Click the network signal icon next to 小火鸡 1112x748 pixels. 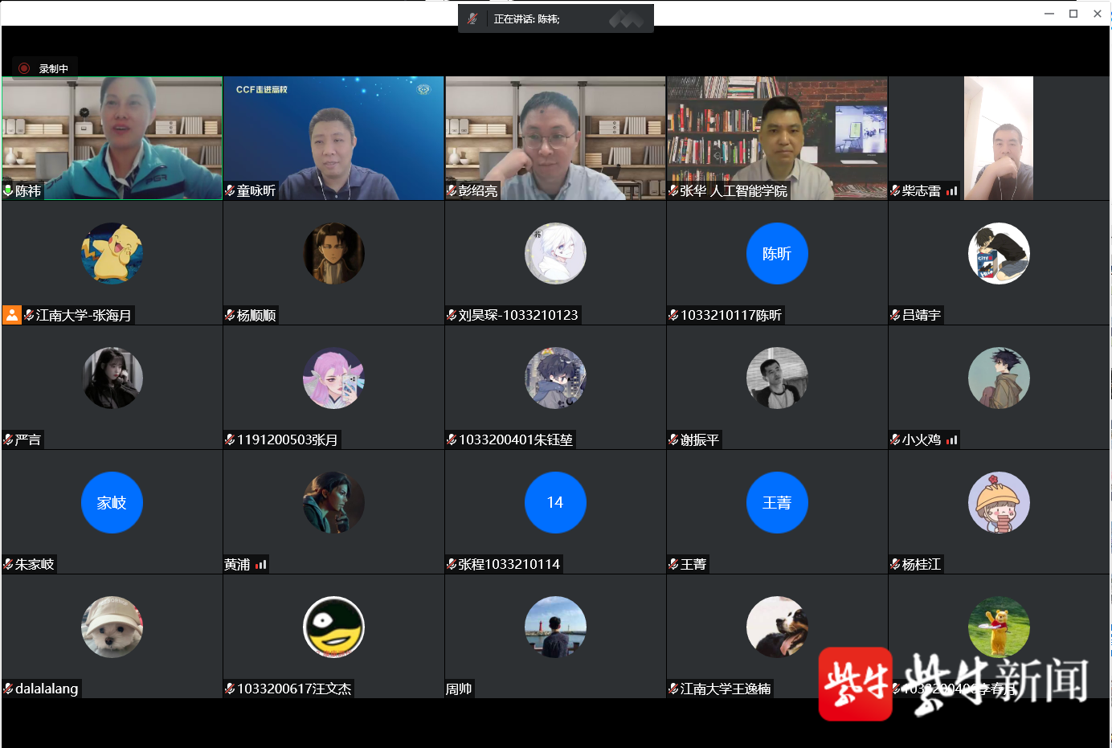tap(952, 440)
